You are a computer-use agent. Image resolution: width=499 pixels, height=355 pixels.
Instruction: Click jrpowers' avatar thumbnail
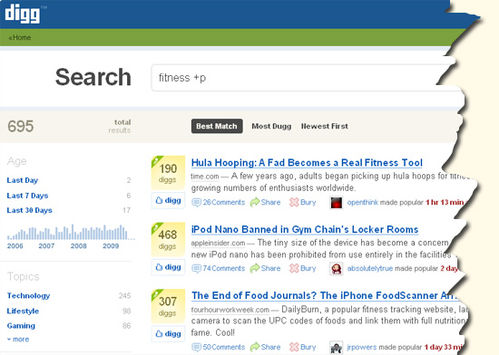tap(337, 347)
